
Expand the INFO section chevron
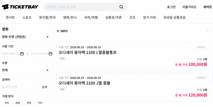pyautogui.click(x=208, y=31)
